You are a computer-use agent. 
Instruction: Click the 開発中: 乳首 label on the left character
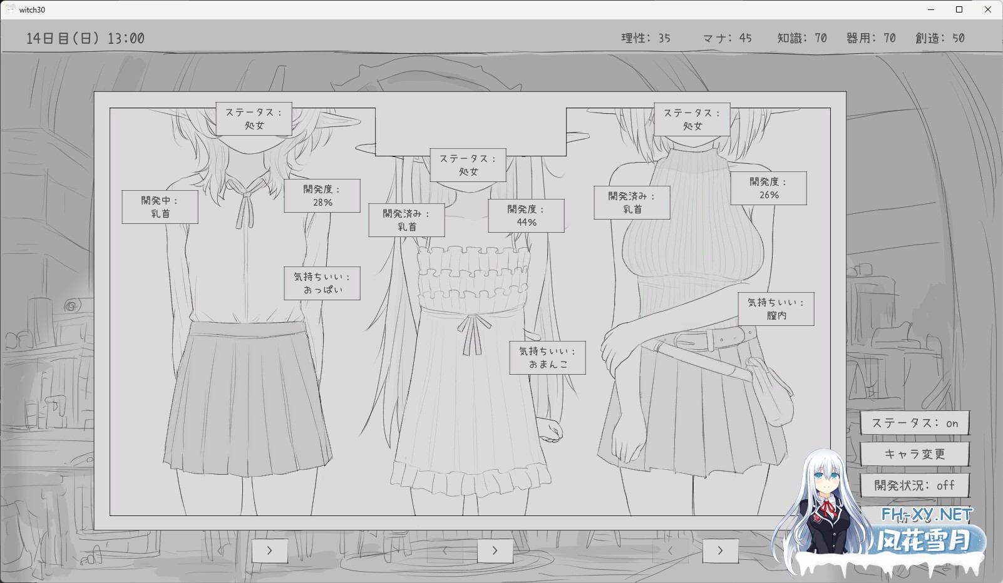tap(160, 206)
